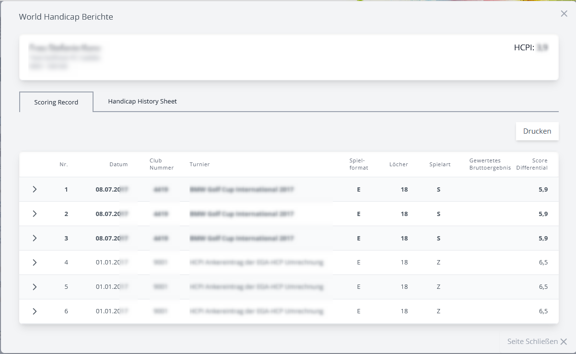
Task: Expand row number 4 chevron
Action: tap(35, 263)
